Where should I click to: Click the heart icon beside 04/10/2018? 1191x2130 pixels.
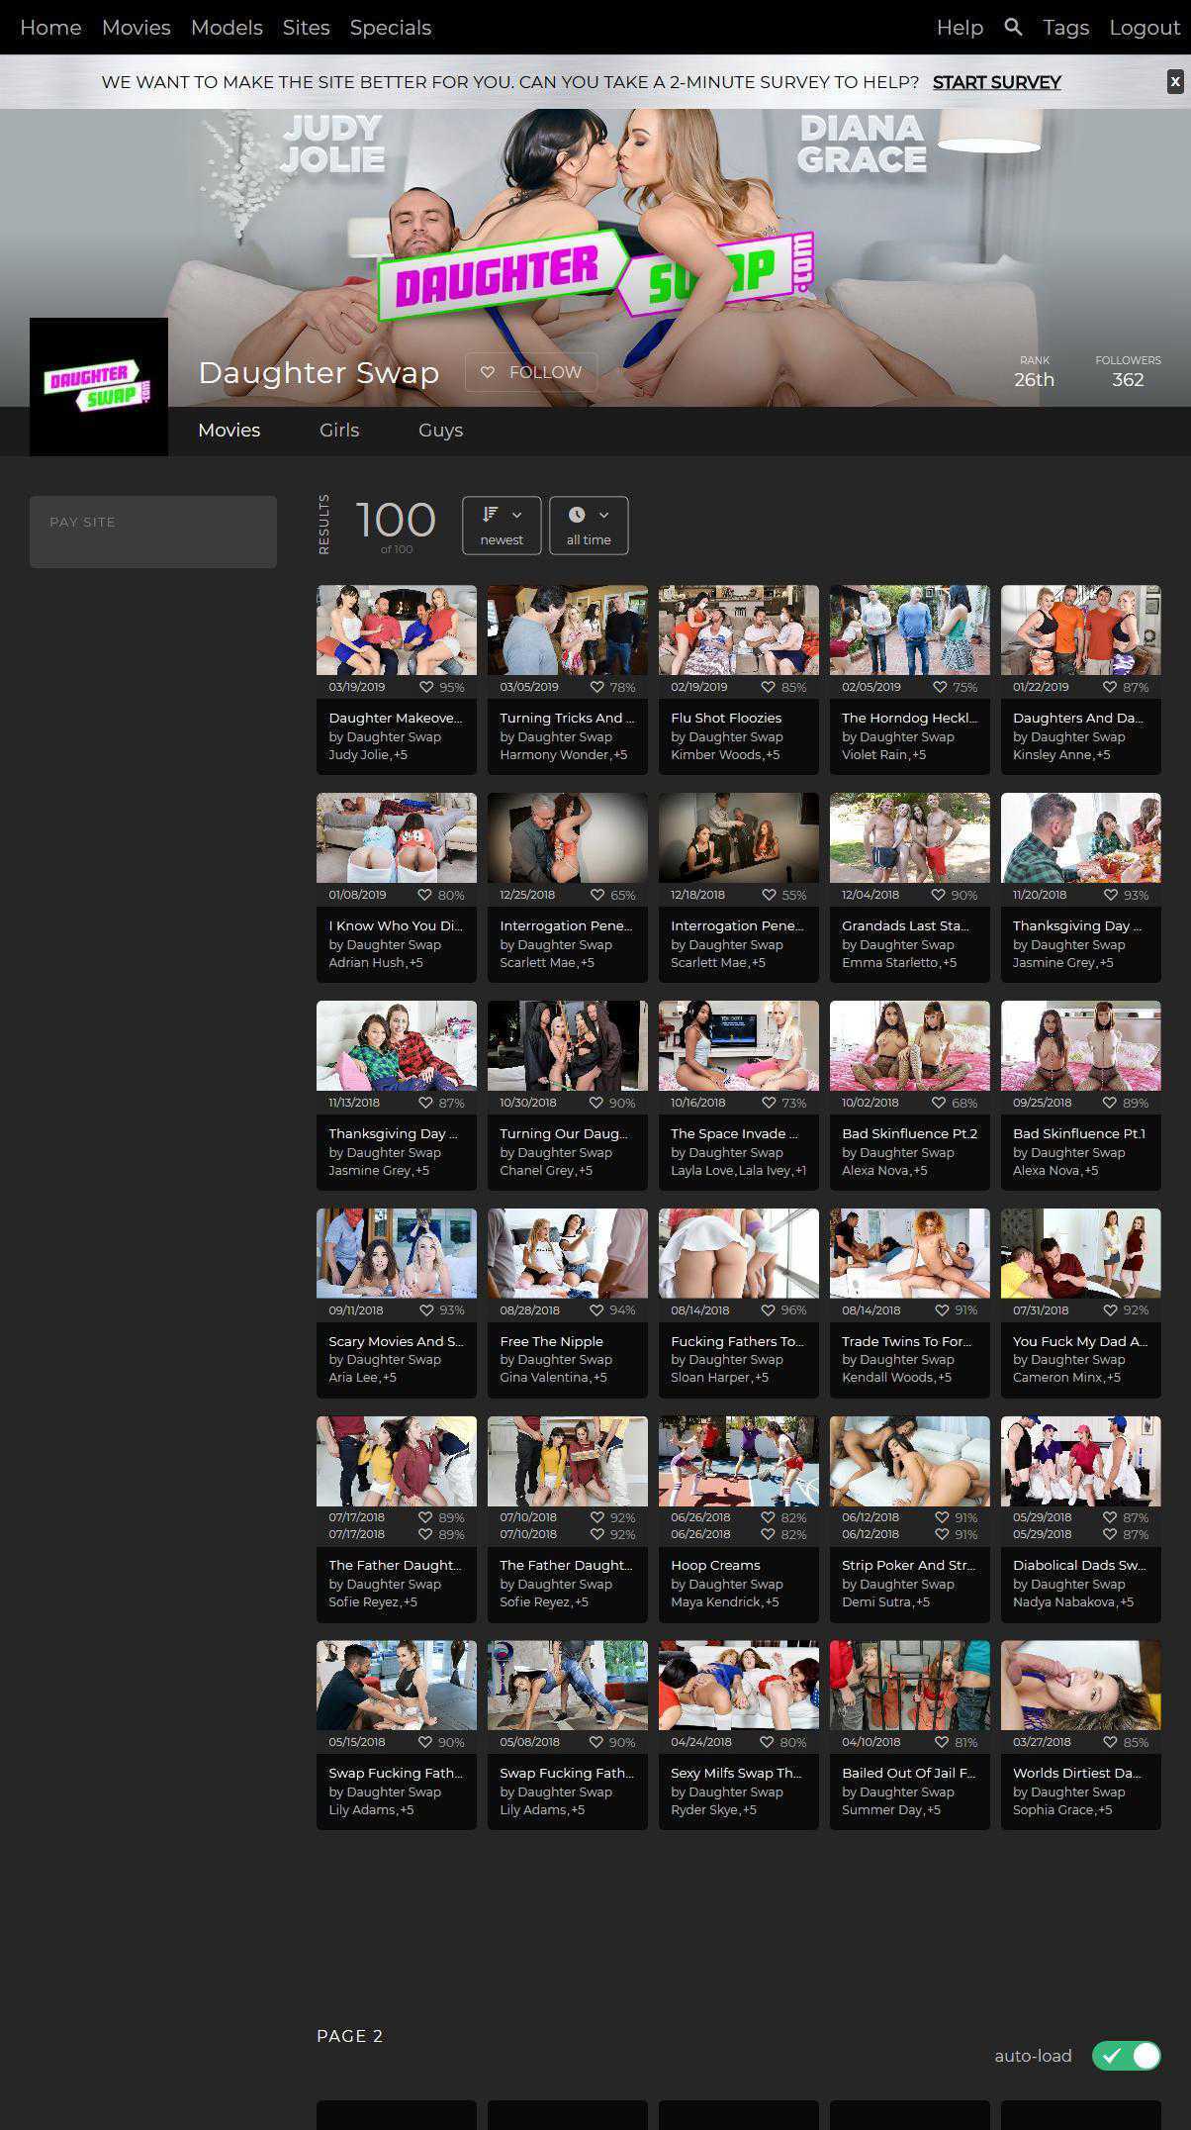point(942,1742)
